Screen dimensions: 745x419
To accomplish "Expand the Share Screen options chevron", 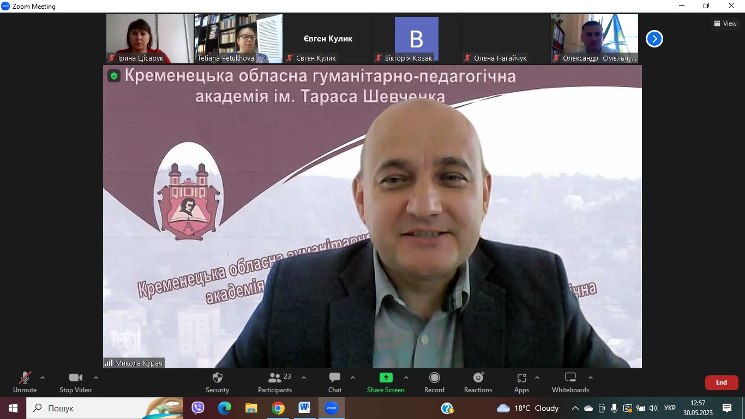I will click(x=406, y=378).
